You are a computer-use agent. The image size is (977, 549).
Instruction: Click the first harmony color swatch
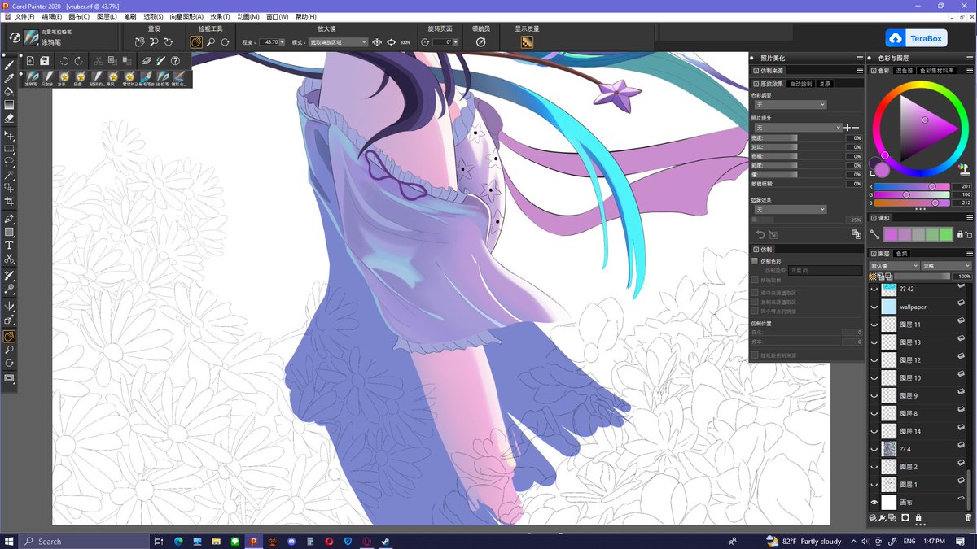point(891,234)
